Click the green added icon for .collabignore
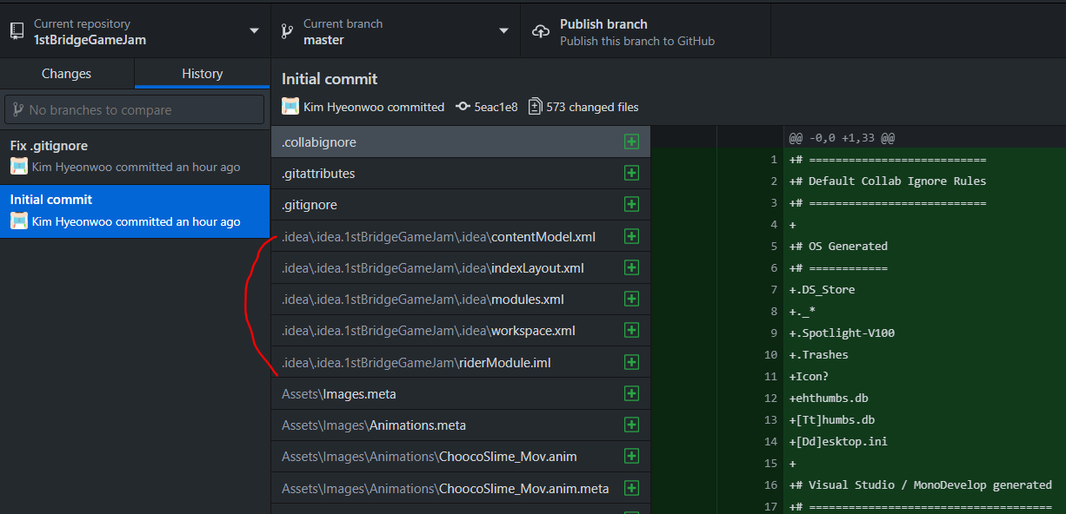This screenshot has height=514, width=1066. 632,142
